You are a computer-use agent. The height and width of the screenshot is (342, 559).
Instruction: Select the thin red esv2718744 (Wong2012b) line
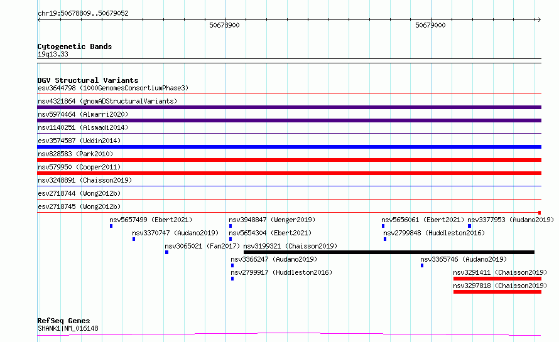click(289, 200)
